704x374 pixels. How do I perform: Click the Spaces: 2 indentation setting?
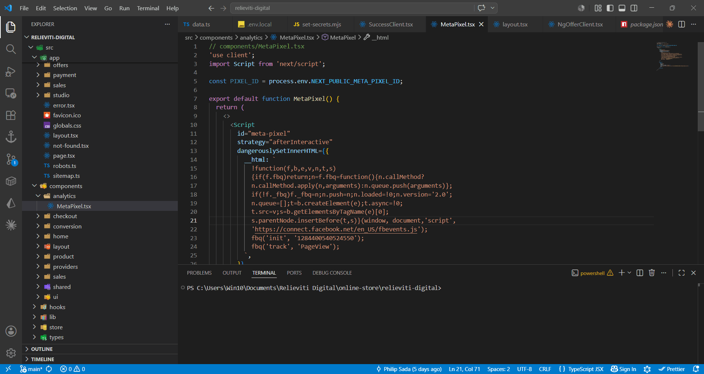point(498,369)
